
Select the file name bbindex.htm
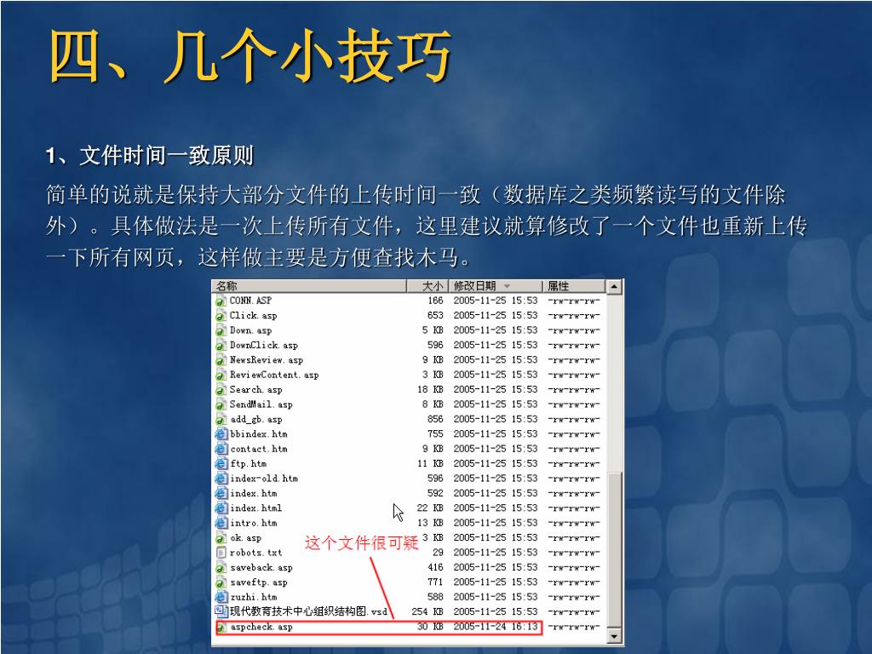tap(259, 434)
